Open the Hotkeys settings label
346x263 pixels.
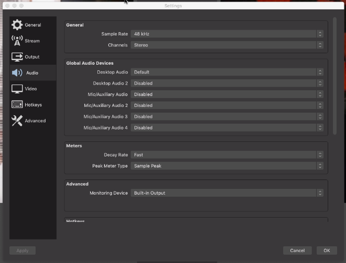34,105
